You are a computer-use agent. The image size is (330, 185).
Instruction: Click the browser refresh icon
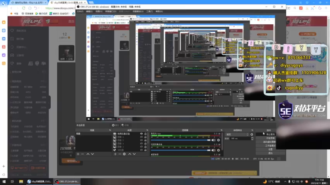click(x=24, y=8)
